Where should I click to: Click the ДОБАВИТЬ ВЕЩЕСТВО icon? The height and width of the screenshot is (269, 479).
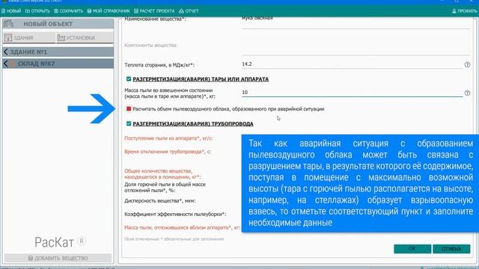coord(31,258)
